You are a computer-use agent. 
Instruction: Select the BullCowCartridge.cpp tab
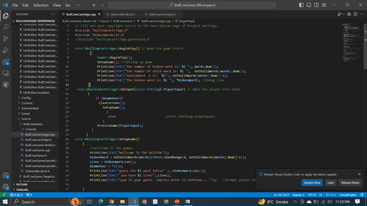click(81, 14)
